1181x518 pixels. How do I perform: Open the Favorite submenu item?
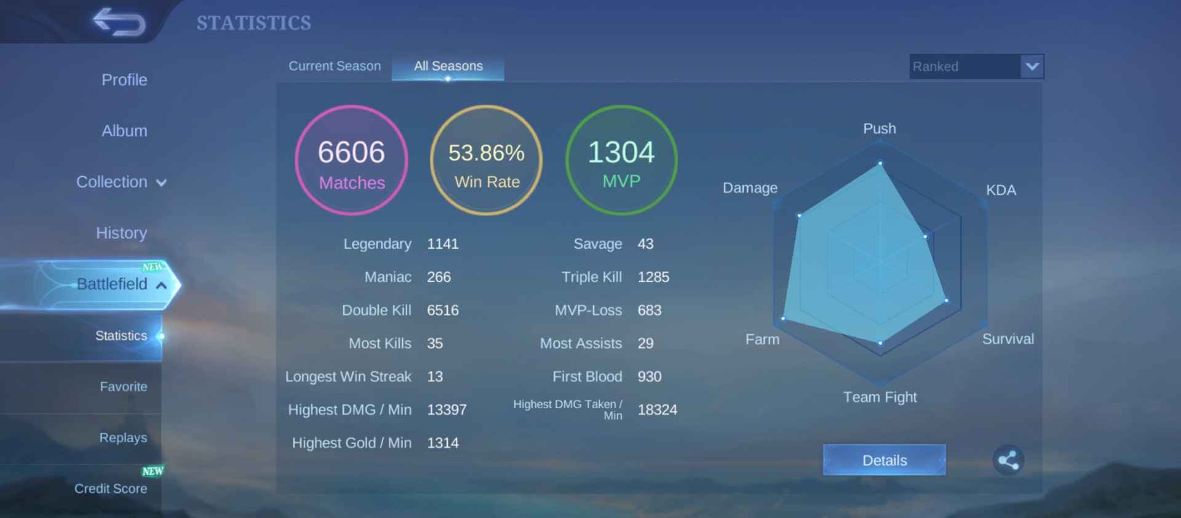(x=124, y=387)
